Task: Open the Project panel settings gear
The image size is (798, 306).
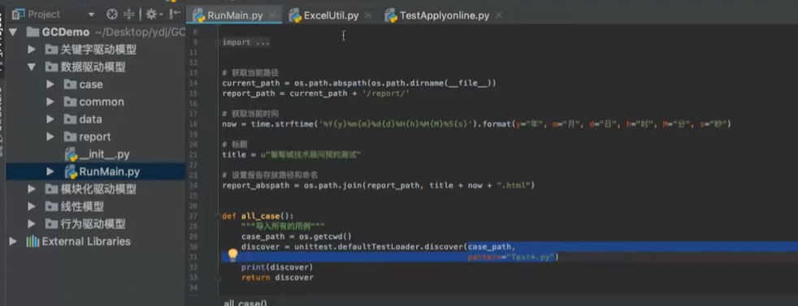Action: tap(151, 15)
